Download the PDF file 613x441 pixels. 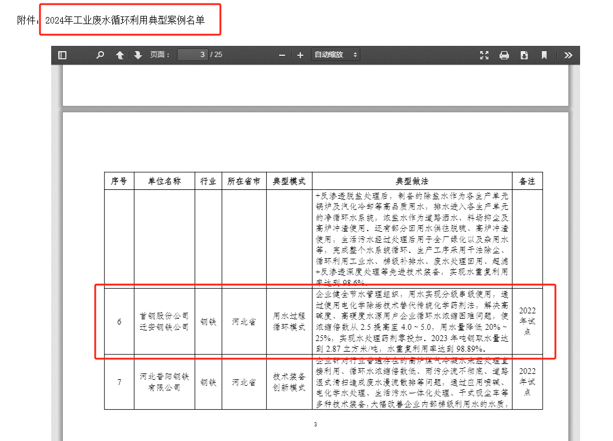524,55
